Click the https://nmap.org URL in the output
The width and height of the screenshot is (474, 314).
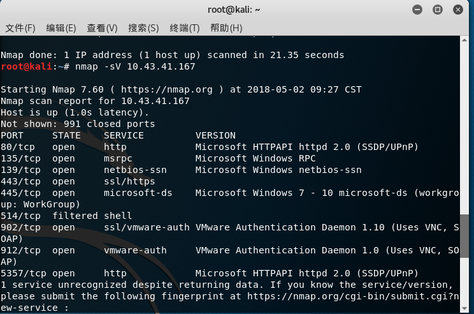tap(166, 89)
